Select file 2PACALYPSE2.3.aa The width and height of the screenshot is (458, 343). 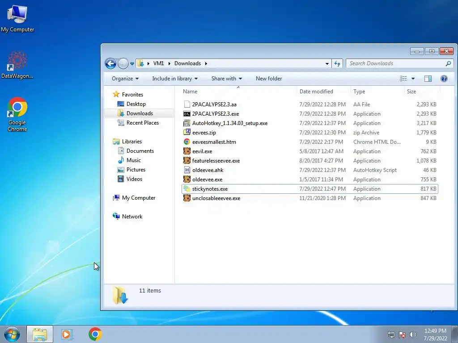tap(214, 105)
